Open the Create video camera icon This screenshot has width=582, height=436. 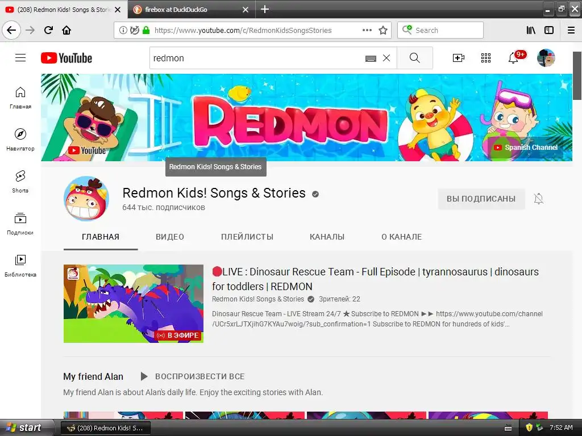(459, 58)
